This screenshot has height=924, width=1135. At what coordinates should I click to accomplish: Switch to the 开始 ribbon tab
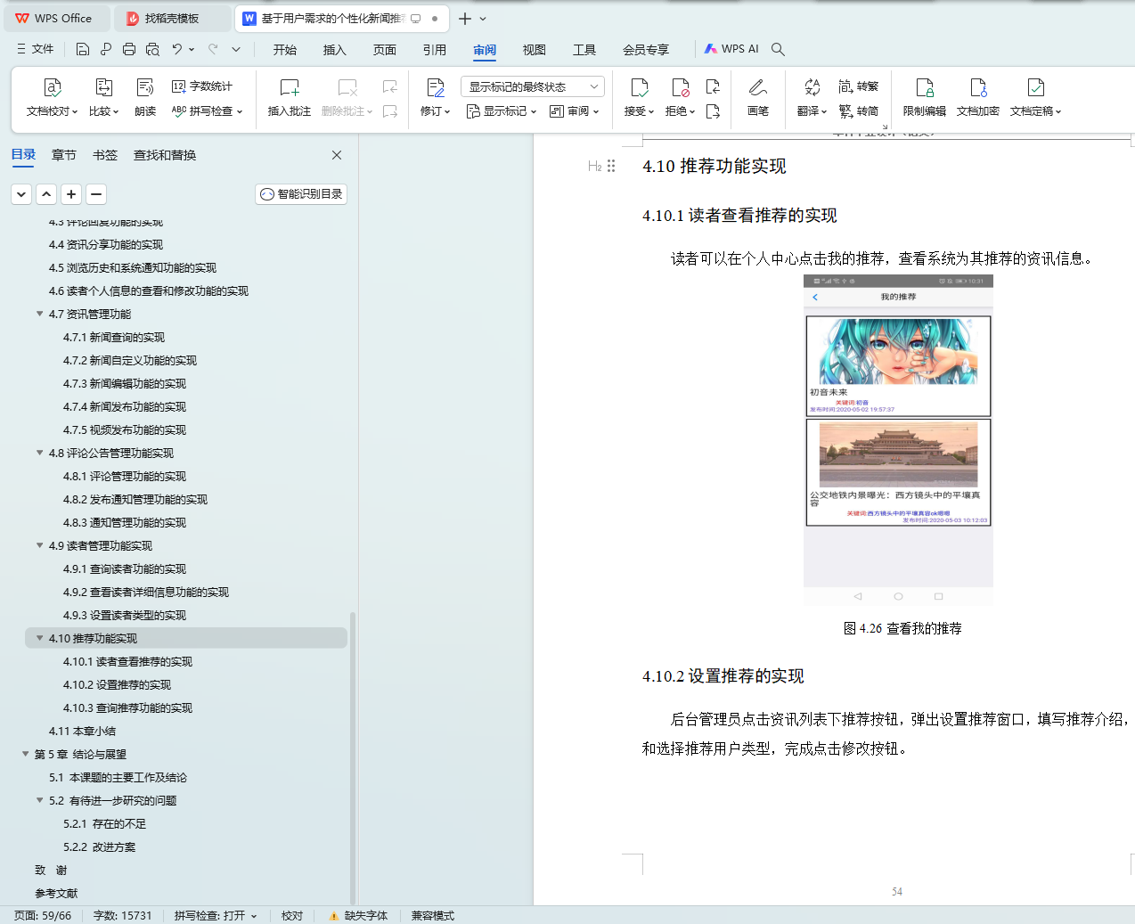(285, 50)
